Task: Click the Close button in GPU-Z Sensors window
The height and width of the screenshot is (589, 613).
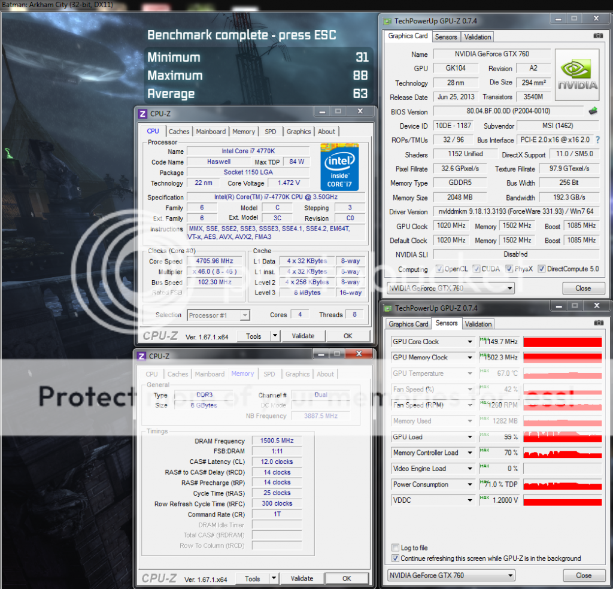Action: pyautogui.click(x=583, y=575)
